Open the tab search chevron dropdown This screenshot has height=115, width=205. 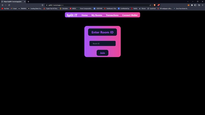tap(188, 2)
